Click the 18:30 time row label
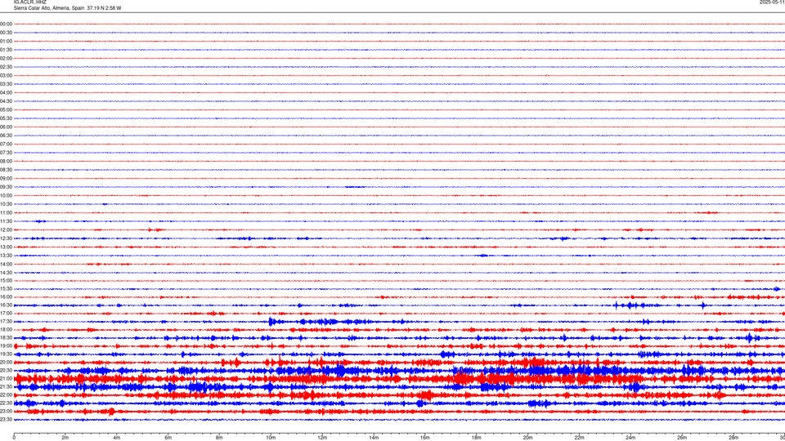This screenshot has width=785, height=441. (x=6, y=338)
